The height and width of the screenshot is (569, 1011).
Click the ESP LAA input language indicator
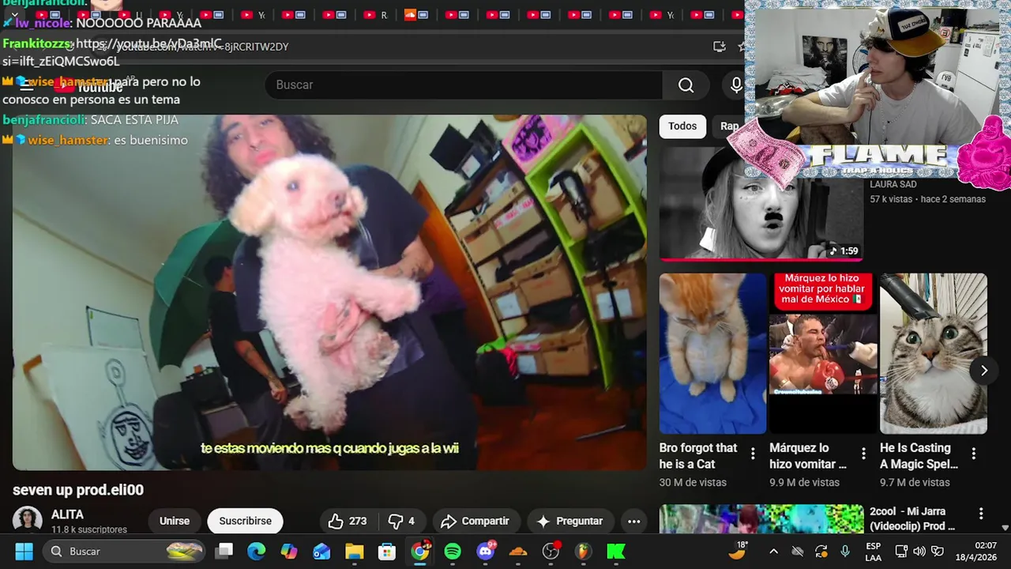[873, 551]
